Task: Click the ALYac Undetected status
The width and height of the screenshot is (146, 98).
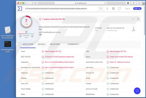Action: tap(114, 78)
